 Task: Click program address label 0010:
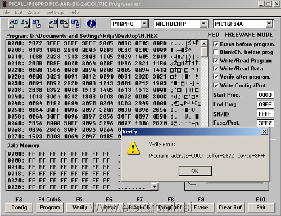(x=16, y=56)
